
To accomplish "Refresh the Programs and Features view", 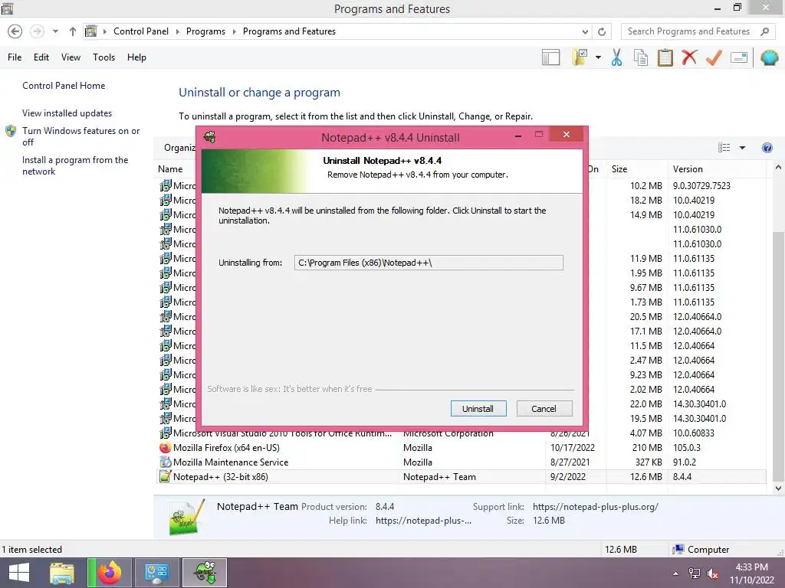I will [x=602, y=31].
